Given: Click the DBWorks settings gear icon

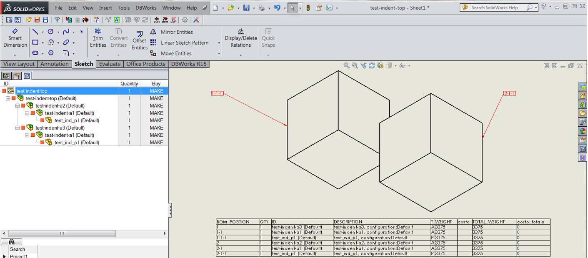Looking at the screenshot, I should click(x=185, y=20).
